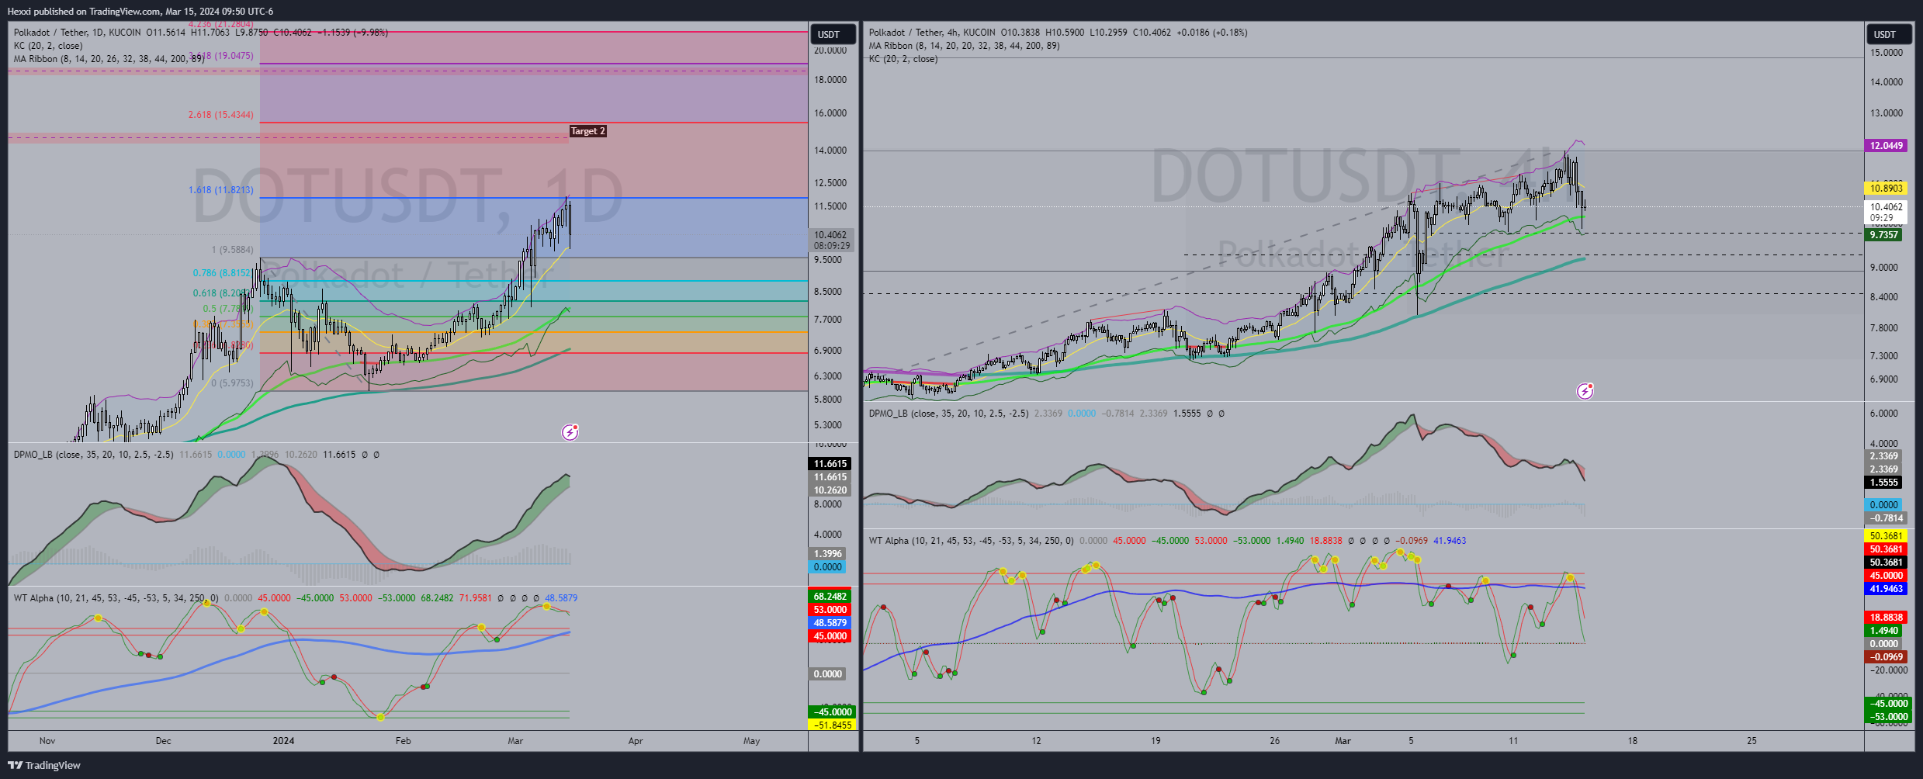The height and width of the screenshot is (779, 1923).
Task: Open the USDT currency selector on 1D chart
Action: [833, 34]
